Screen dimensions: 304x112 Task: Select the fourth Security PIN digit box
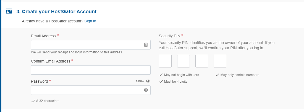pyautogui.click(x=220, y=61)
